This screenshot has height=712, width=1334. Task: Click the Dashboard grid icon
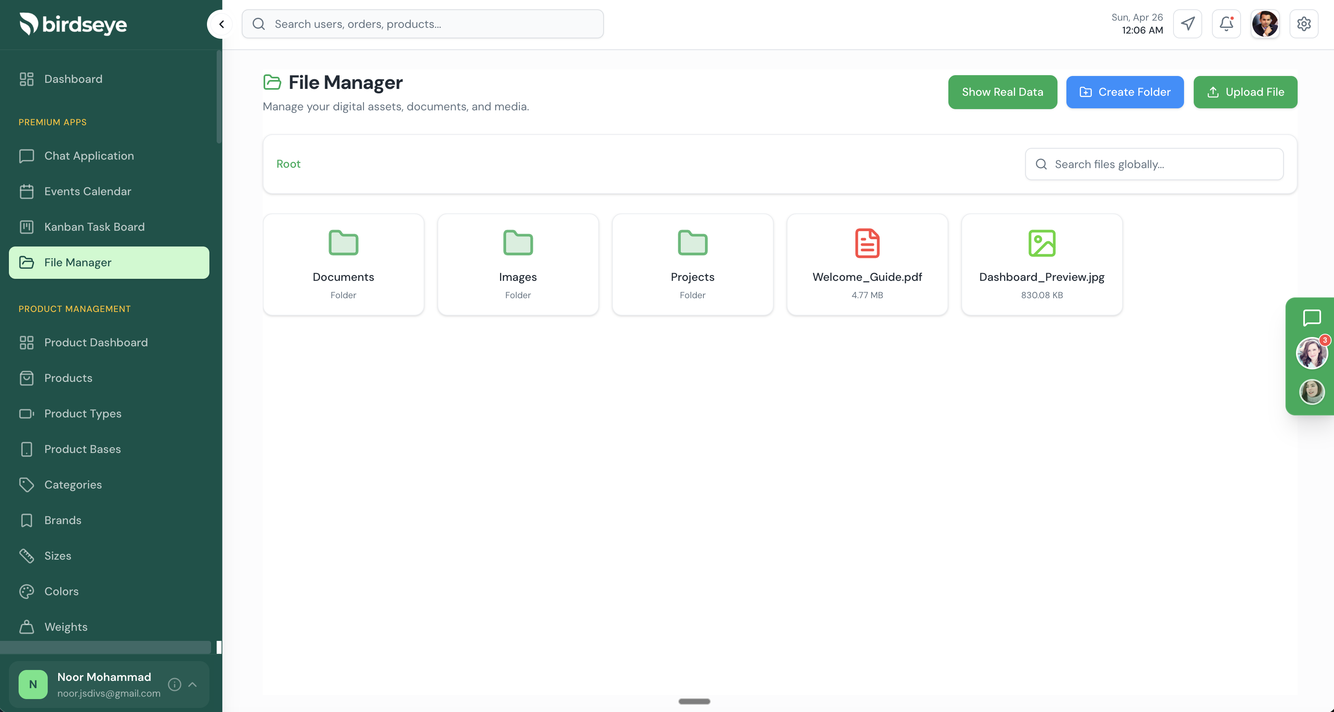coord(26,79)
